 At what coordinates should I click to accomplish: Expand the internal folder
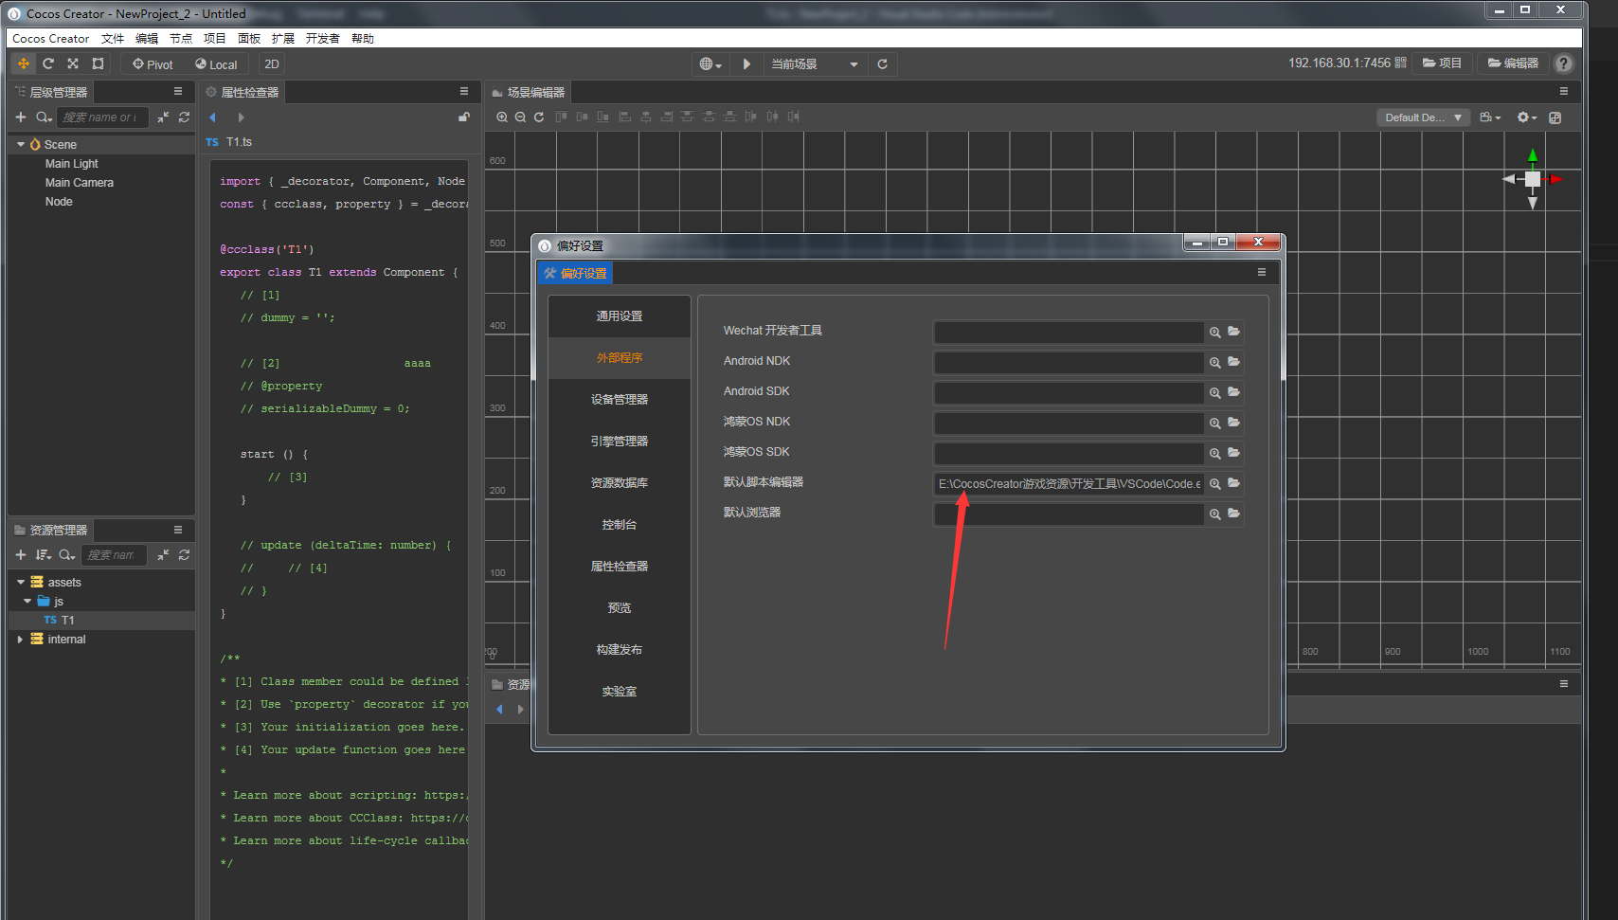tap(21, 640)
